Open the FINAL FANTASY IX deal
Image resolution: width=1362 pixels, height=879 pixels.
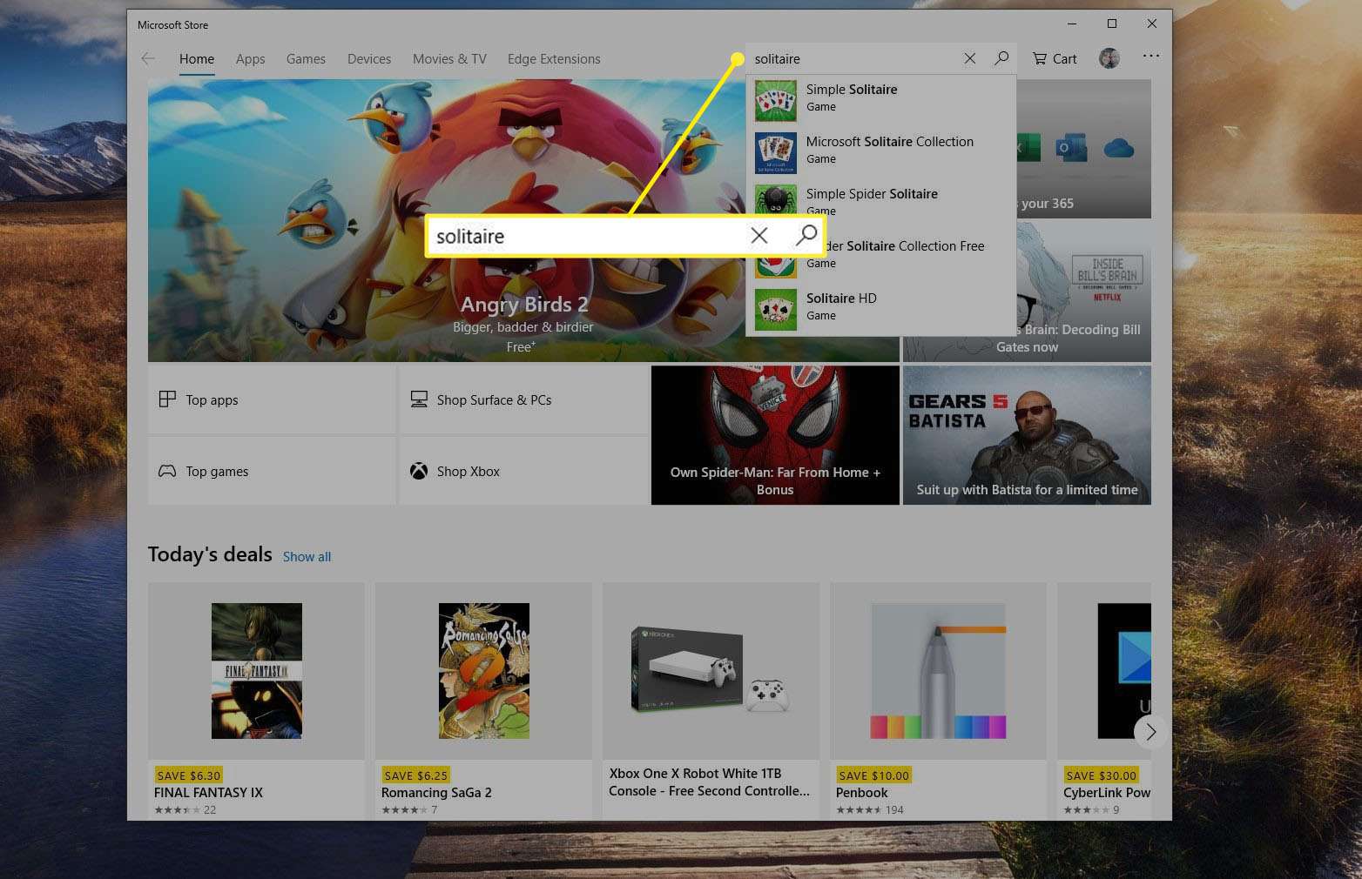click(256, 701)
